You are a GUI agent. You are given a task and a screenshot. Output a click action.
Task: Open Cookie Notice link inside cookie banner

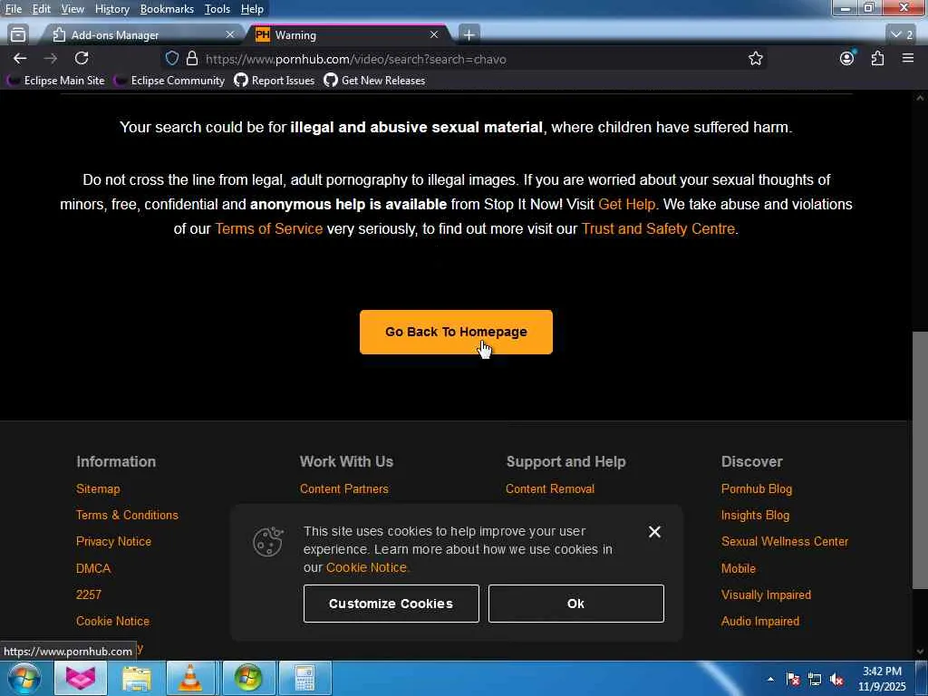(x=366, y=567)
